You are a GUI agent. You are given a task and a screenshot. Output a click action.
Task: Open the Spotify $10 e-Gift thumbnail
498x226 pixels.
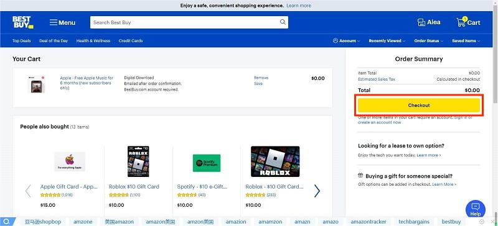(207, 163)
